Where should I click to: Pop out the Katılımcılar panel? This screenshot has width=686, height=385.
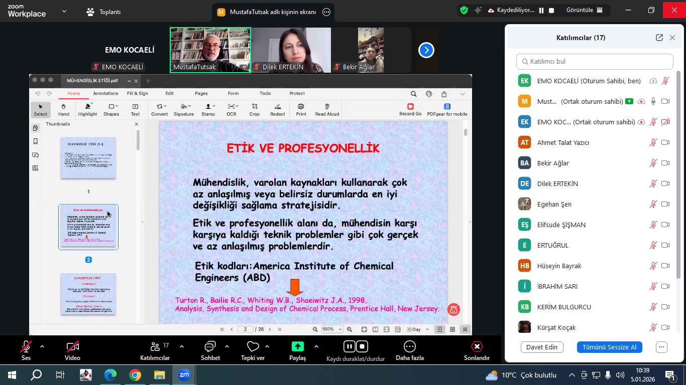(x=659, y=38)
